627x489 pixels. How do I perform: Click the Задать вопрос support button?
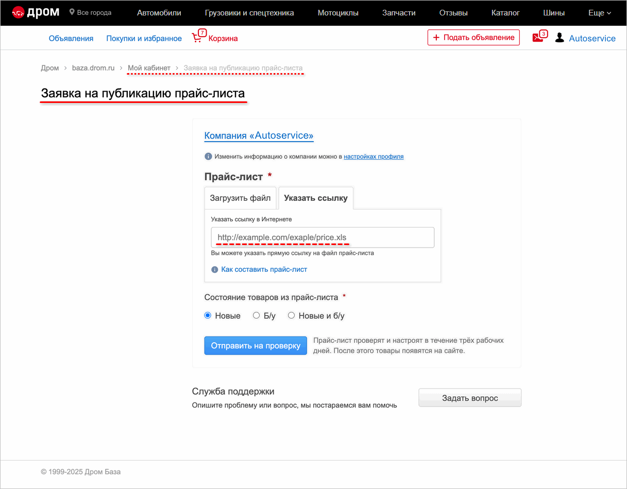tap(469, 397)
